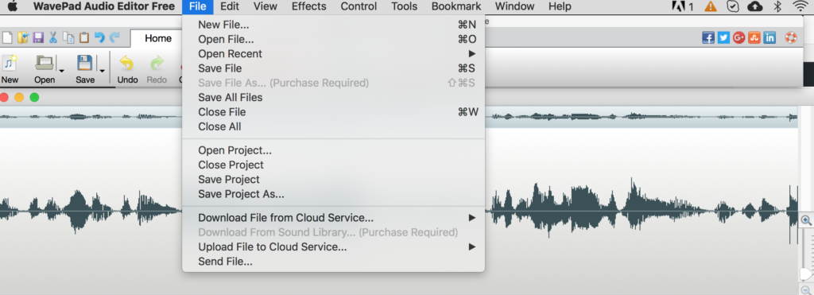Close the open File menu

pyautogui.click(x=198, y=6)
